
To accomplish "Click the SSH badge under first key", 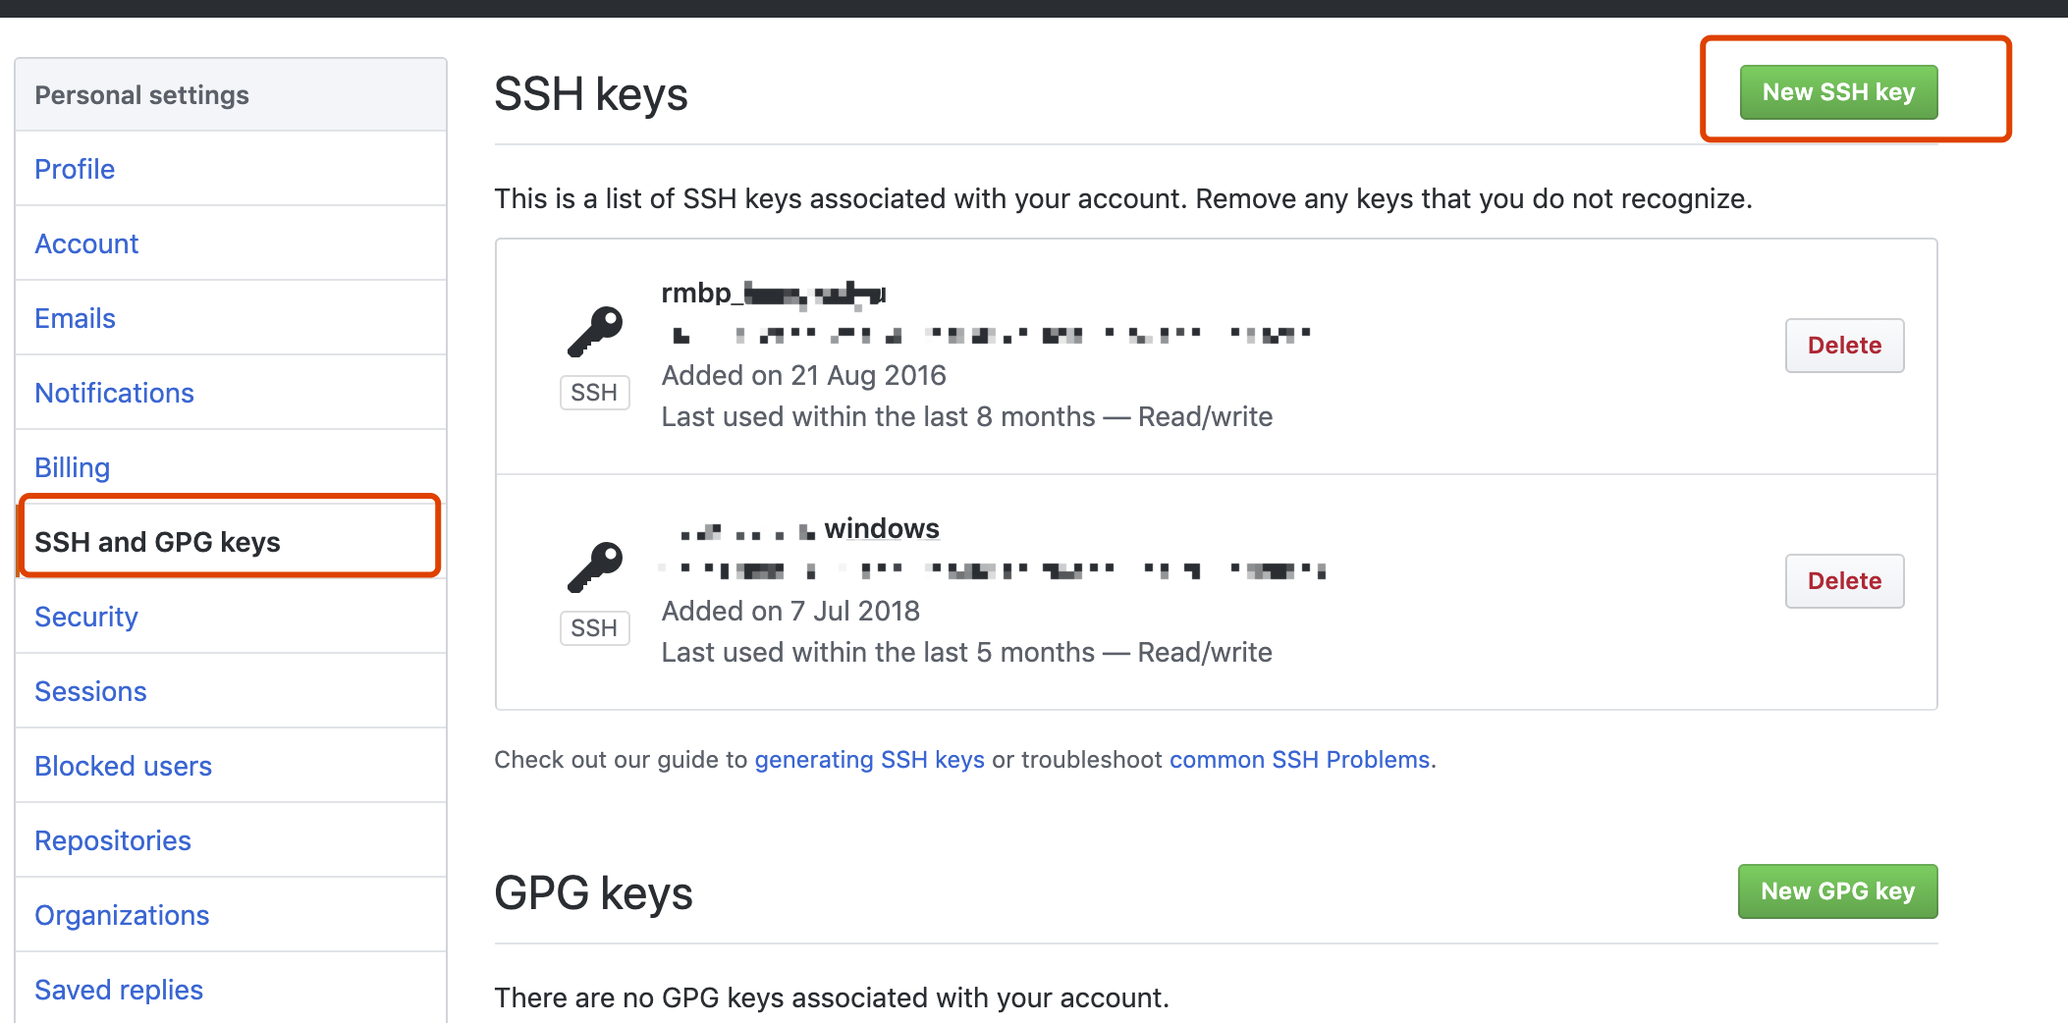I will pos(594,393).
